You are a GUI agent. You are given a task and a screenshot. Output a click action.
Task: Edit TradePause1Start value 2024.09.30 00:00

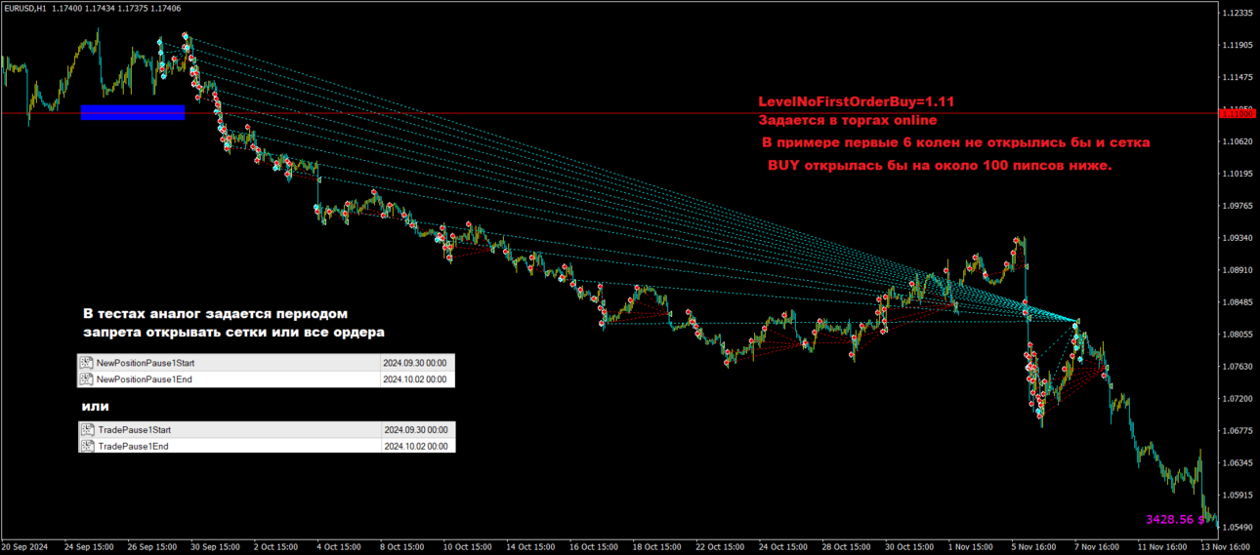click(415, 429)
